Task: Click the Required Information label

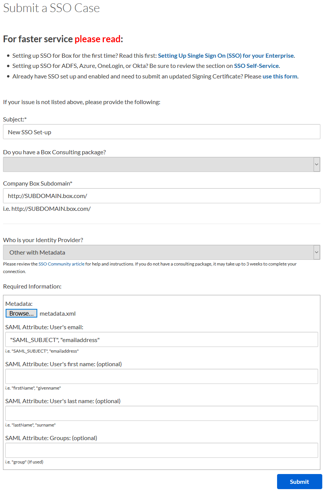Action: coord(32,286)
